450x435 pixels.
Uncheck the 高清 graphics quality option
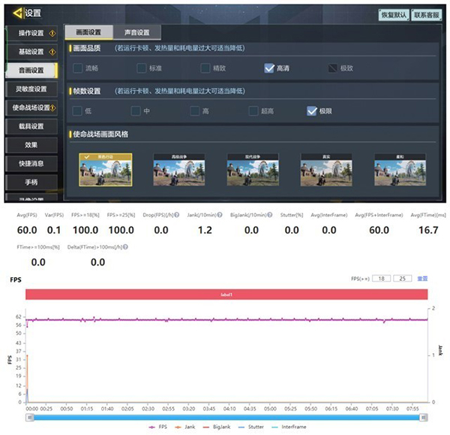pyautogui.click(x=269, y=68)
